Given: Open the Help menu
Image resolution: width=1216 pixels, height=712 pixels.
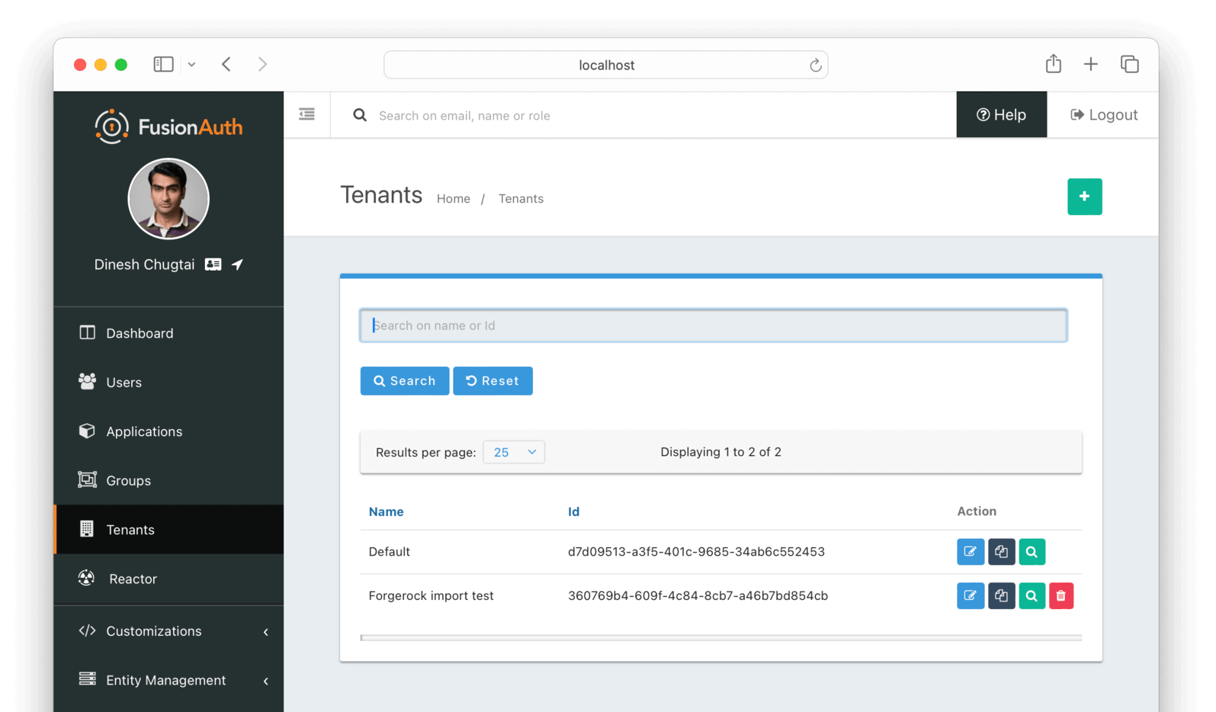Looking at the screenshot, I should (1002, 115).
